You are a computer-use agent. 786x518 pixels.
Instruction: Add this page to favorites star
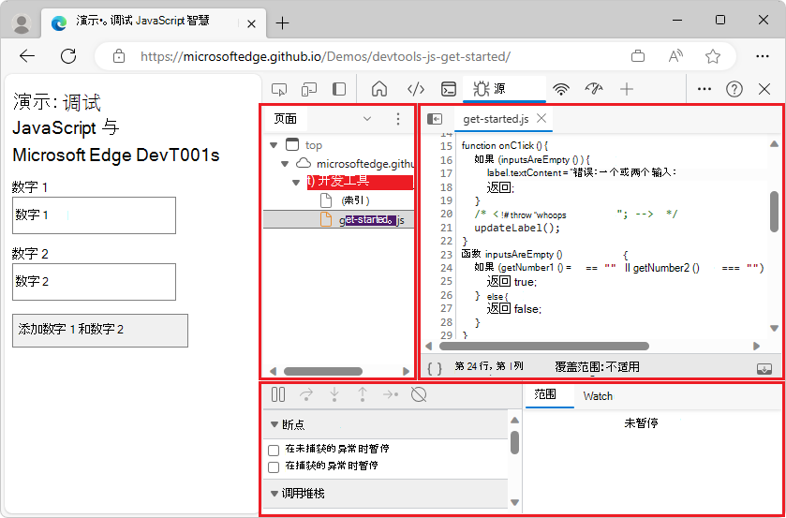coord(713,56)
